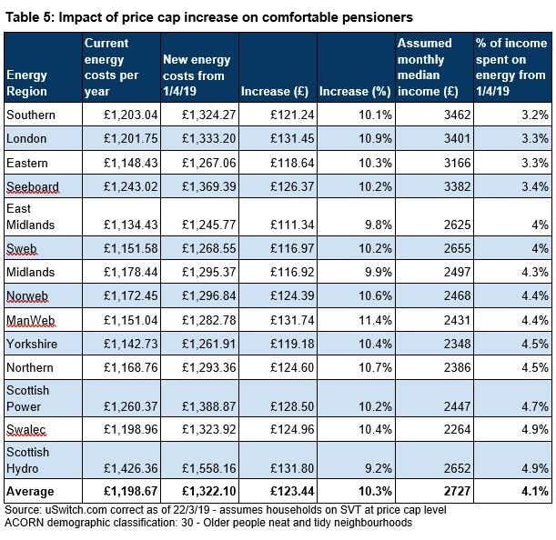
Task: Select the Average new energy cost £1,322.10
Action: [x=200, y=491]
